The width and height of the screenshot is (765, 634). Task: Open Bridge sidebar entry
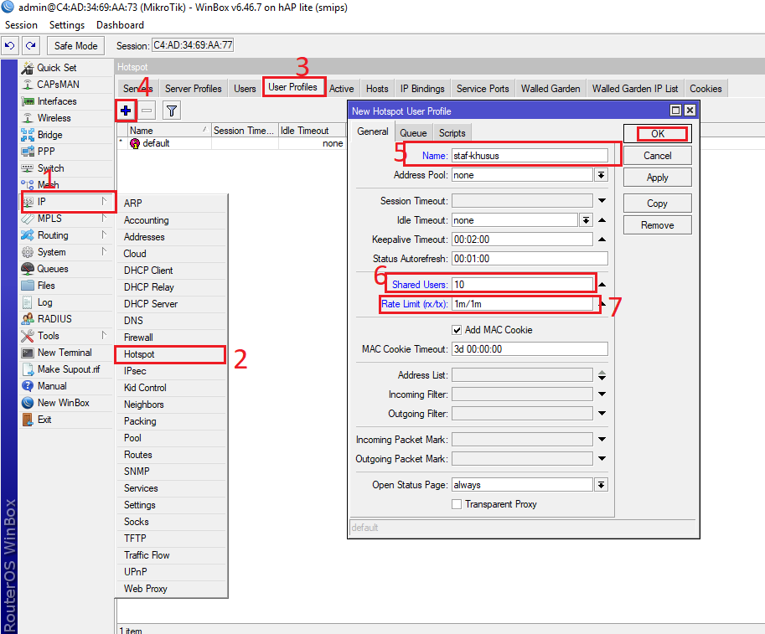point(49,135)
